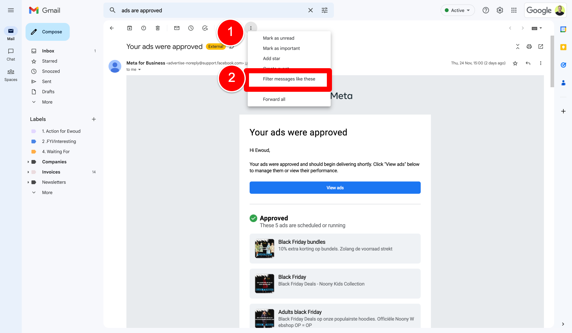This screenshot has width=572, height=333.
Task: Open Google Calendar side panel
Action: (563, 29)
